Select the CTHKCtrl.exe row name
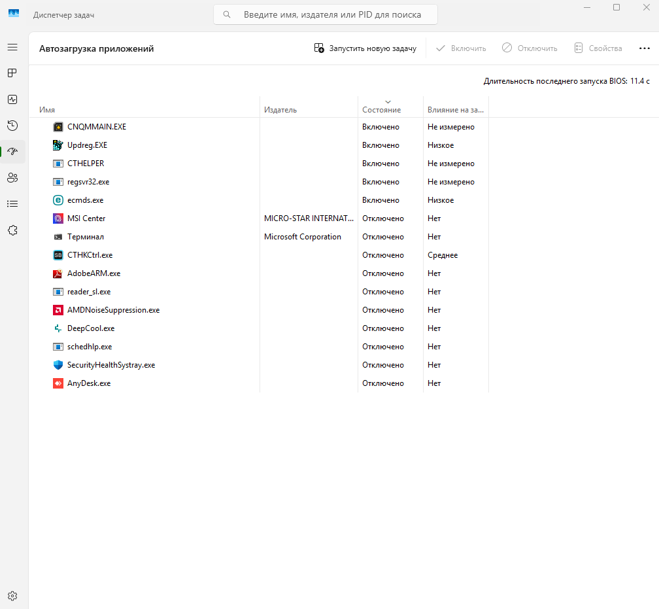 tap(90, 255)
